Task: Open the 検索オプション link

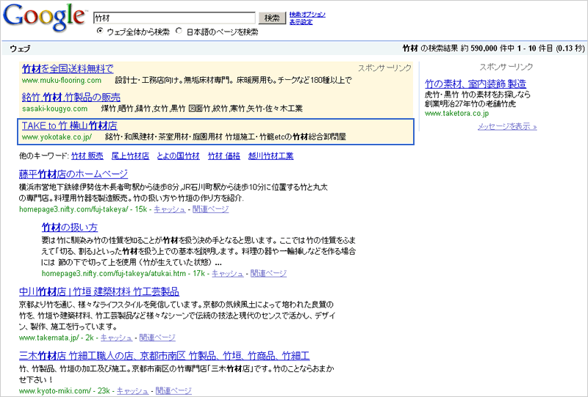Action: pos(307,14)
